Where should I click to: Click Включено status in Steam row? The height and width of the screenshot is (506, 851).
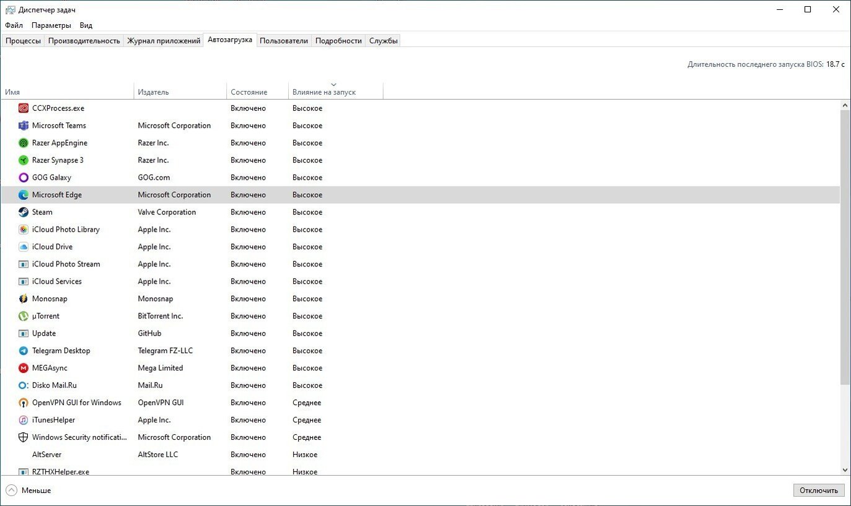tap(248, 212)
